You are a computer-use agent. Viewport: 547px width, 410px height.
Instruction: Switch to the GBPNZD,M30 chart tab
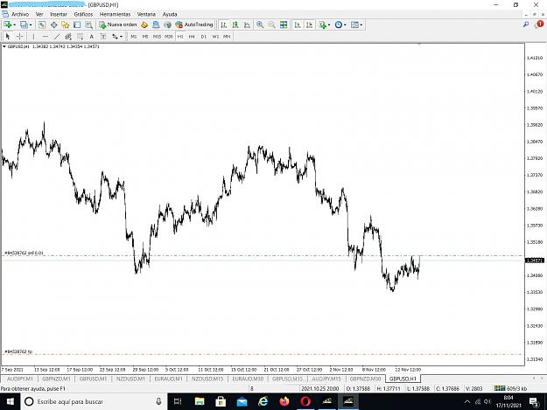(x=365, y=379)
